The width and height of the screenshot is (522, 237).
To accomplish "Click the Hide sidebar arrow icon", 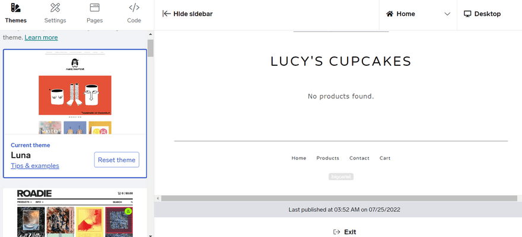I will (167, 14).
